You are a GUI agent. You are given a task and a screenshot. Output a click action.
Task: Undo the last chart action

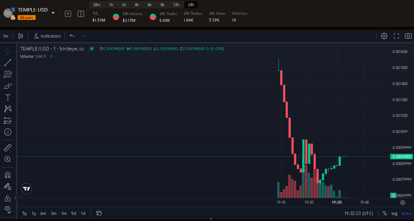pyautogui.click(x=72, y=36)
